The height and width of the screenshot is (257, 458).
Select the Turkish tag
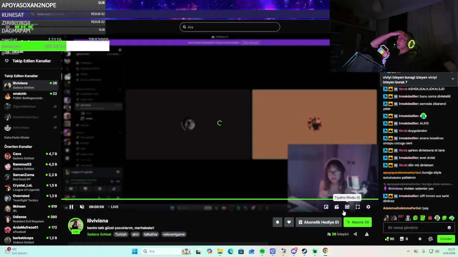coord(121,234)
